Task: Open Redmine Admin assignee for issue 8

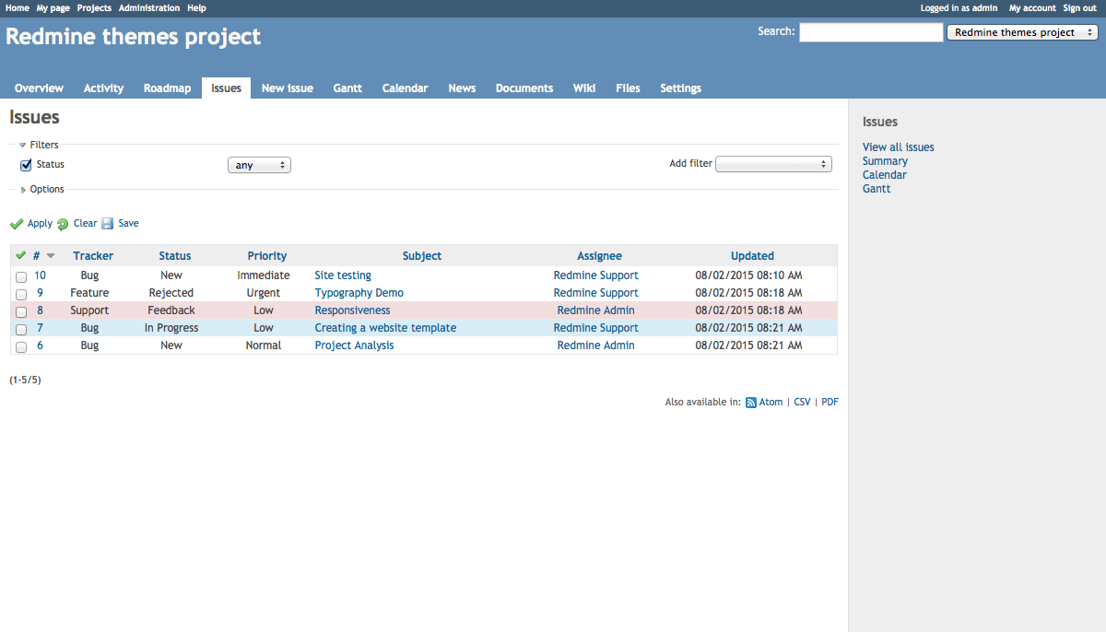Action: click(x=596, y=310)
